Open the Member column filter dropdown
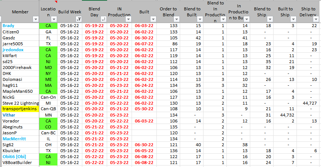 [35, 19]
